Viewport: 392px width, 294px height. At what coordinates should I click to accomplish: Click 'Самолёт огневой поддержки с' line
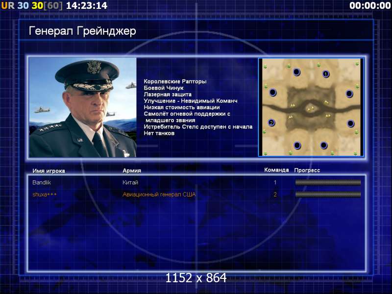(x=187, y=114)
